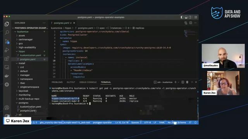Click the feedback icon in status bar

190,122
